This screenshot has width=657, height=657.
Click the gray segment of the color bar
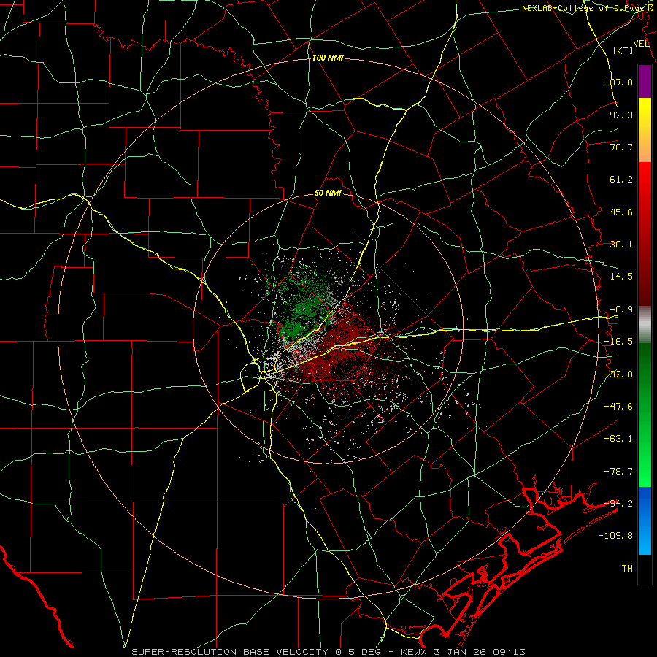tap(645, 325)
